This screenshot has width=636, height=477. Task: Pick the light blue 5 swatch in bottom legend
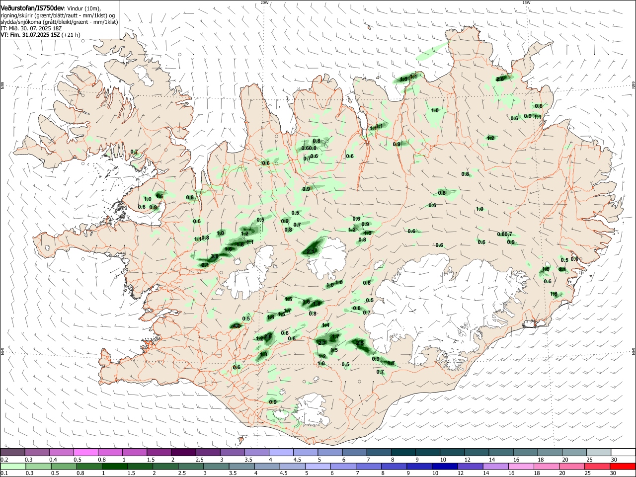tap(317, 466)
